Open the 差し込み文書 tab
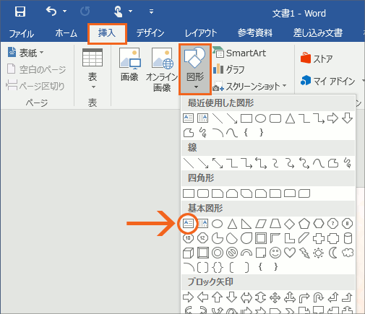The width and height of the screenshot is (365, 314). coord(318,33)
